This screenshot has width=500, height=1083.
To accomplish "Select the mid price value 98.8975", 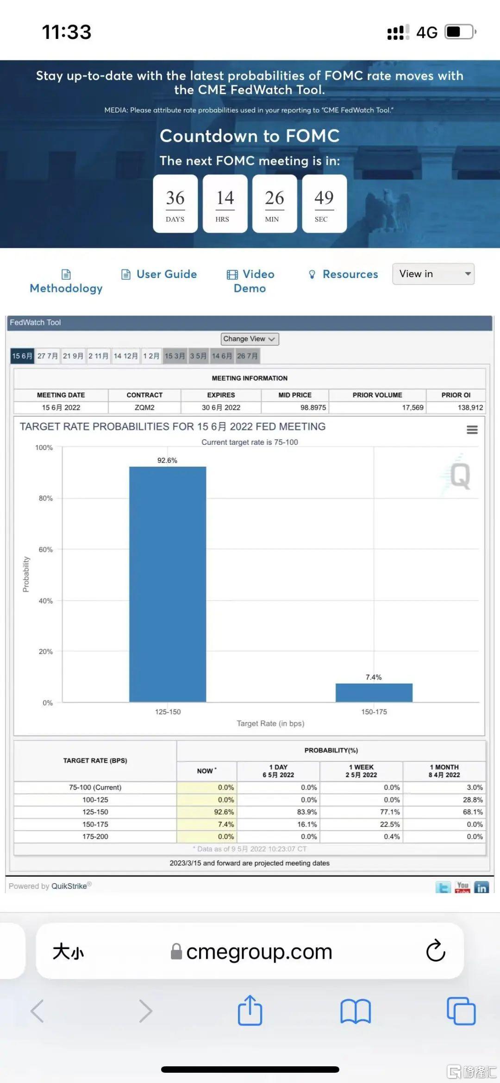I will click(313, 407).
